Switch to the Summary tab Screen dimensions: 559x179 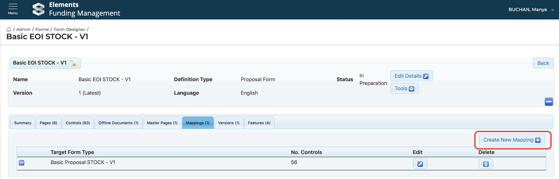point(23,123)
